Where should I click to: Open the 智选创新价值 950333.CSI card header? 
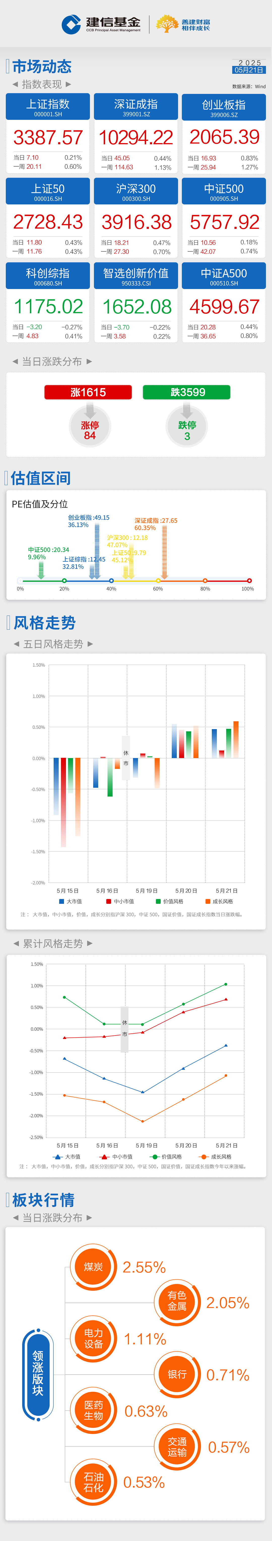[136, 276]
